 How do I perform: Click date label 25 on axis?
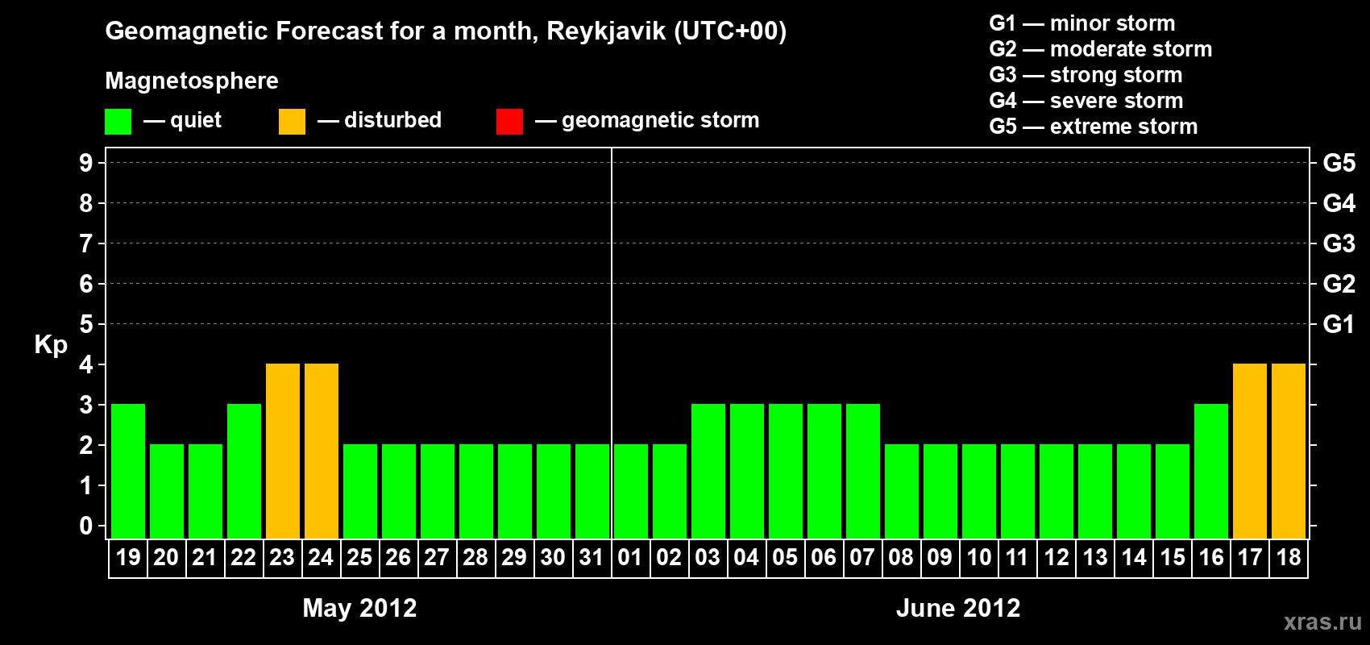coord(359,558)
